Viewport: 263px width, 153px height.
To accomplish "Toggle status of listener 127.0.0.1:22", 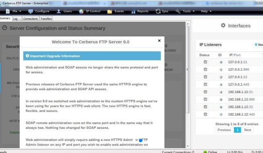I will pyautogui.click(x=205, y=77).
